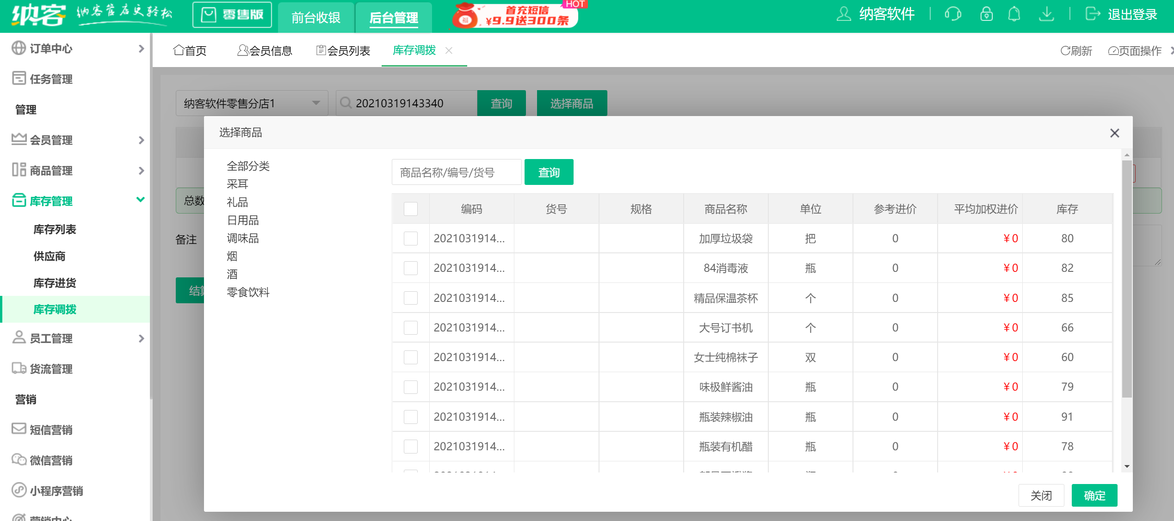Click 查询 in the product dialog
Screen dimensions: 1174x521
pos(549,172)
